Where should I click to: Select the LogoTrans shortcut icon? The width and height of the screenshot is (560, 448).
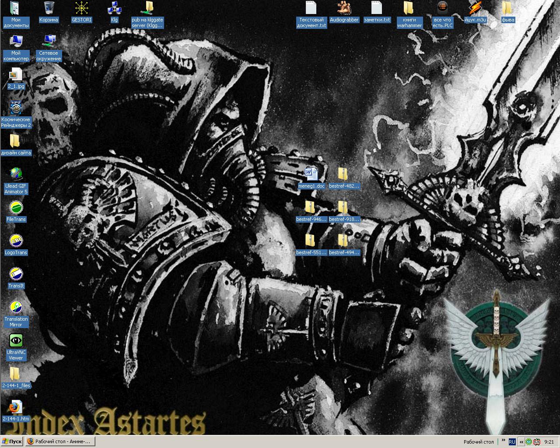pos(16,245)
